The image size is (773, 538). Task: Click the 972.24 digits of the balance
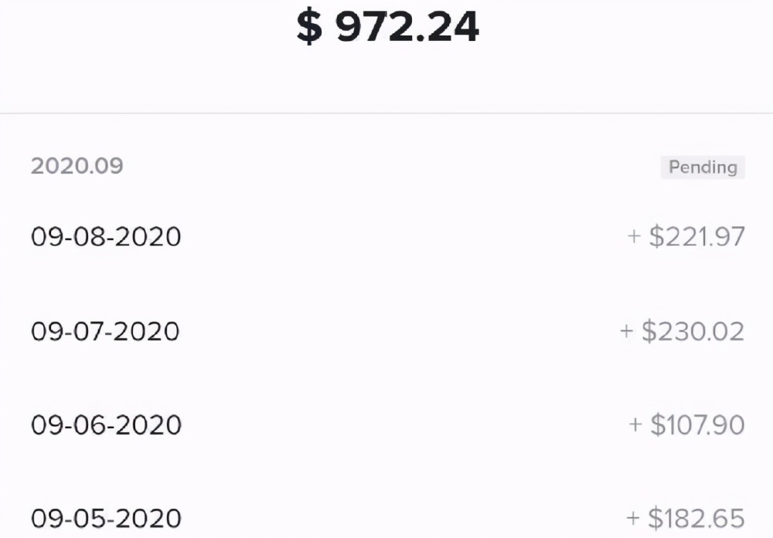click(x=407, y=26)
